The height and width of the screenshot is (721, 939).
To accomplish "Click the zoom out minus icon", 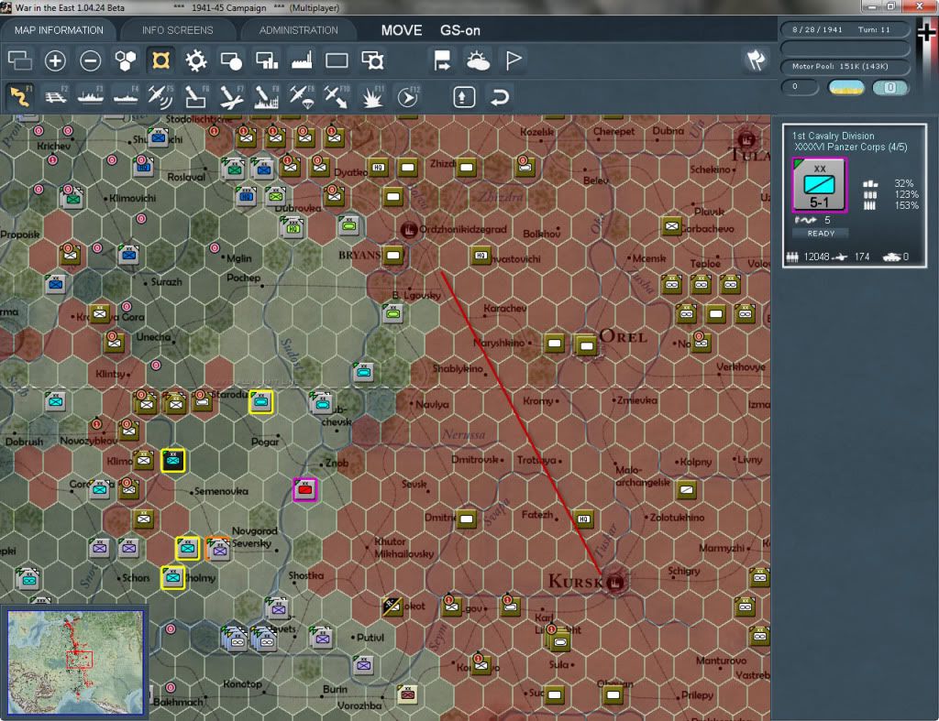I will coord(91,60).
